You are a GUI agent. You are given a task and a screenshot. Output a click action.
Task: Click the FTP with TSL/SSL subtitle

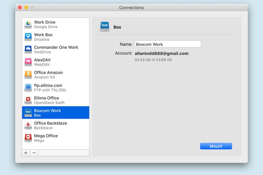click(50, 90)
